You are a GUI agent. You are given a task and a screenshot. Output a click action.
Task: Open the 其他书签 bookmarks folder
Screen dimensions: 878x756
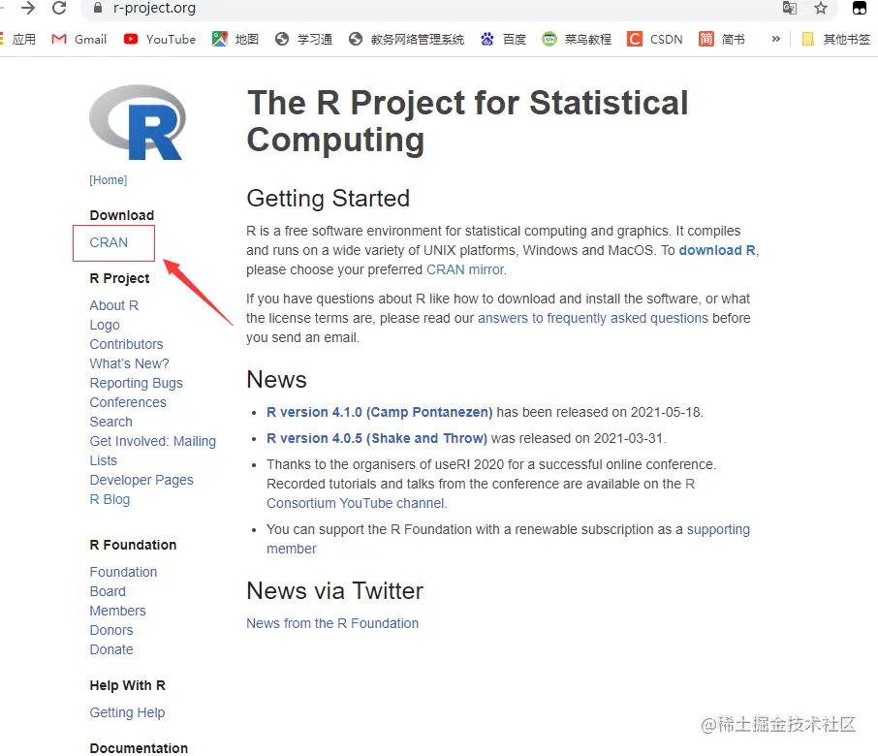[x=836, y=39]
